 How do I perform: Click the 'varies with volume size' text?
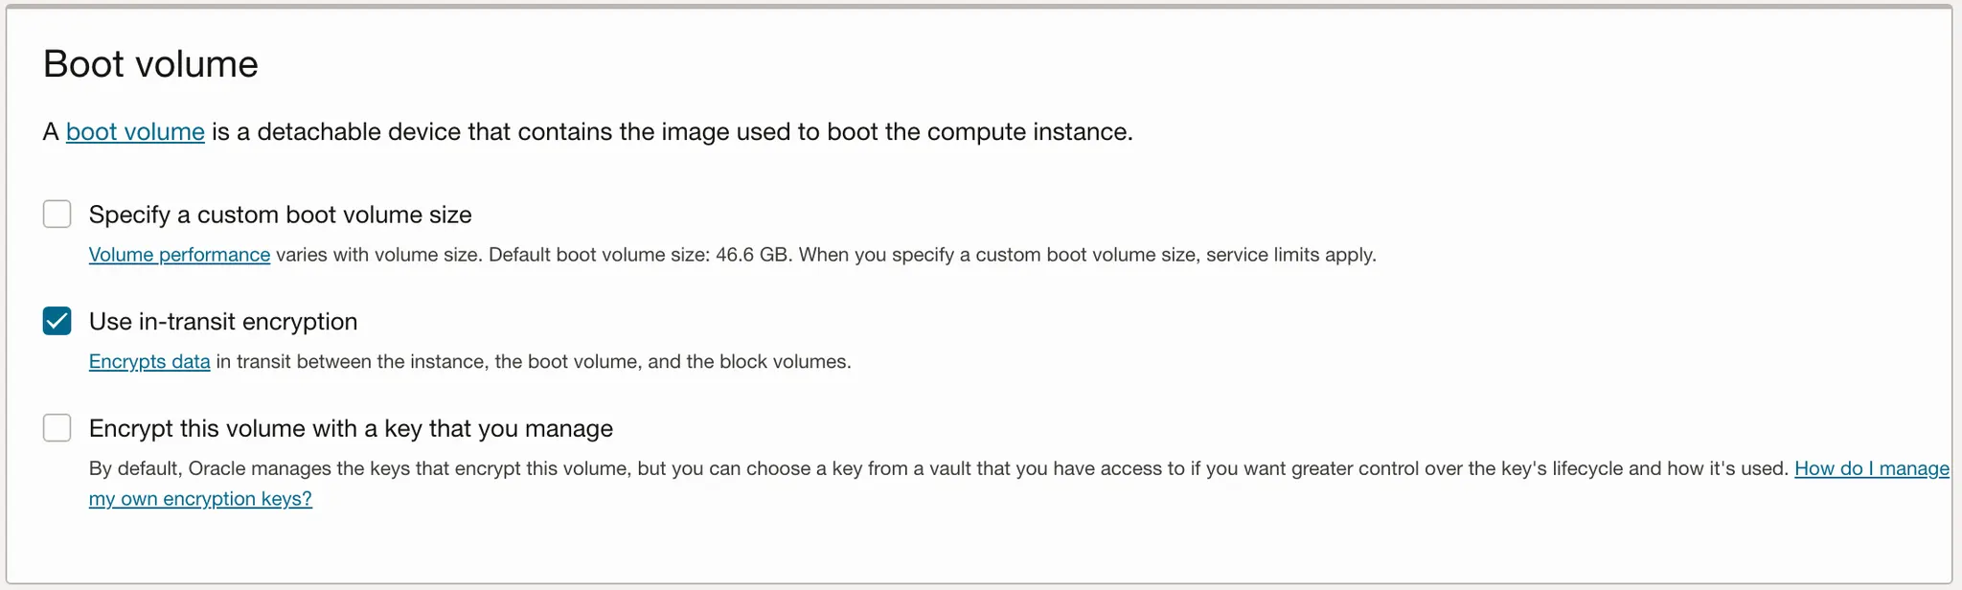(x=378, y=255)
